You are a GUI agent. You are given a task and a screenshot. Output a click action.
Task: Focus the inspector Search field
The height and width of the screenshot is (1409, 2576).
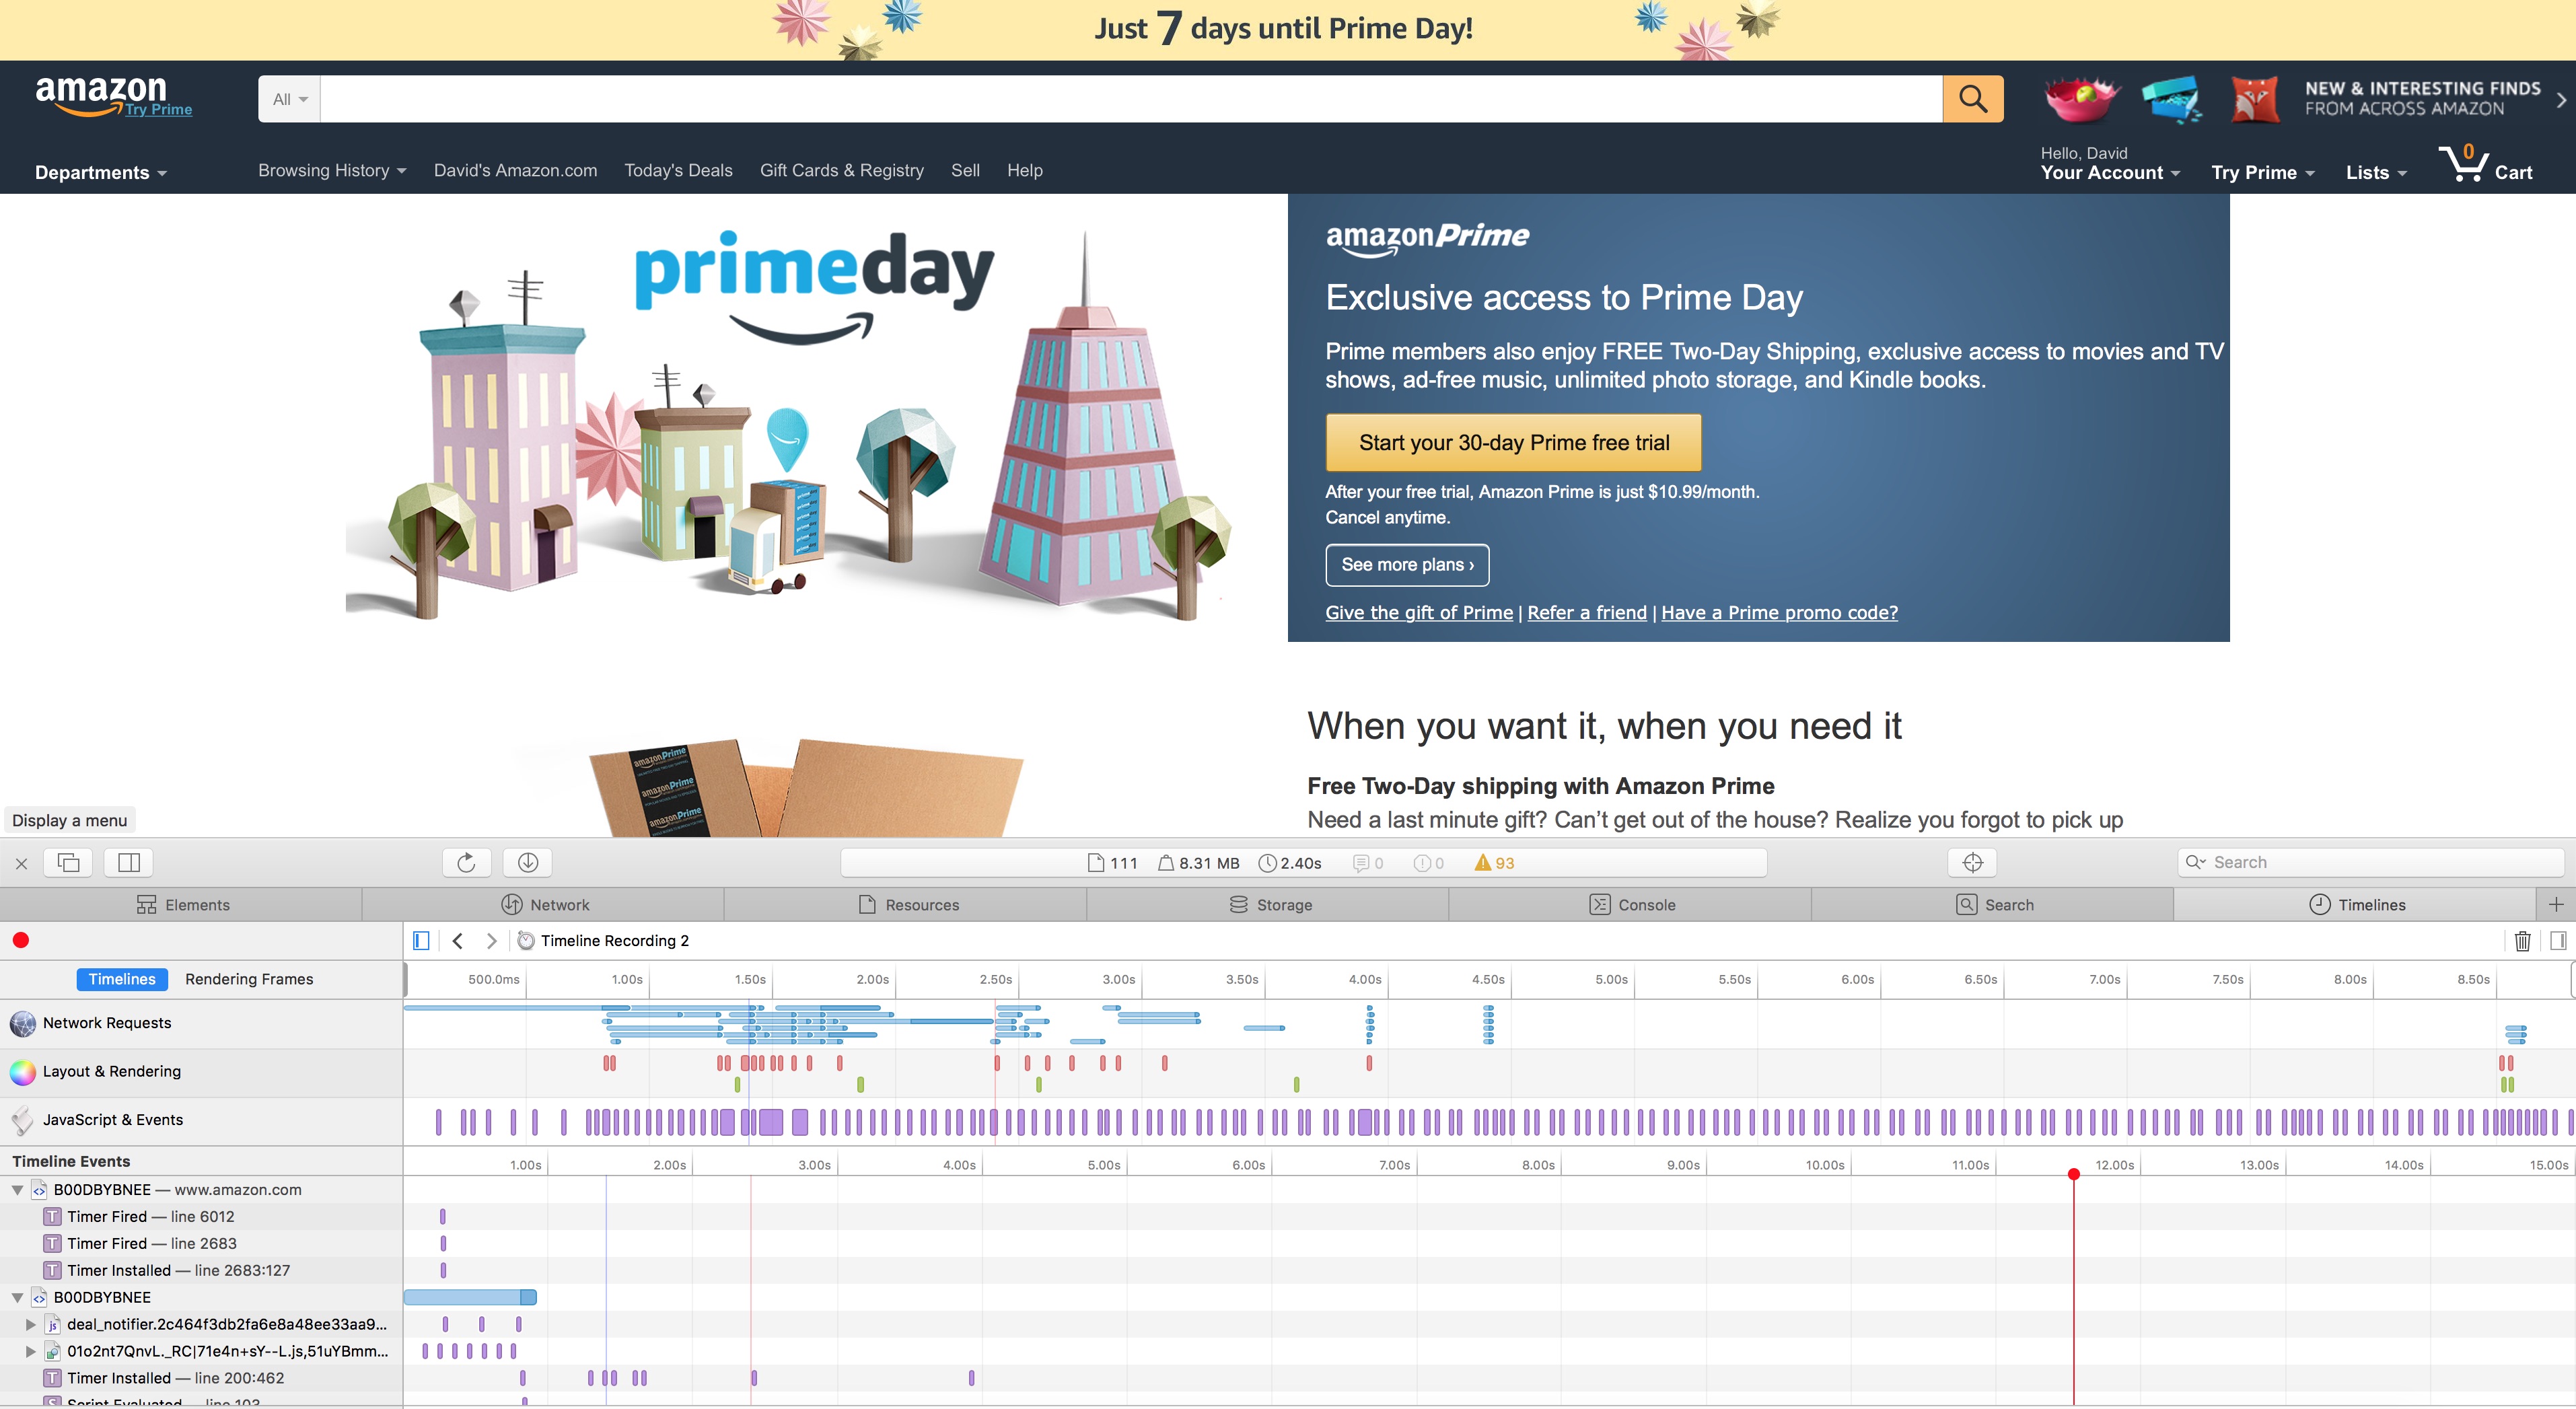pyautogui.click(x=2371, y=862)
